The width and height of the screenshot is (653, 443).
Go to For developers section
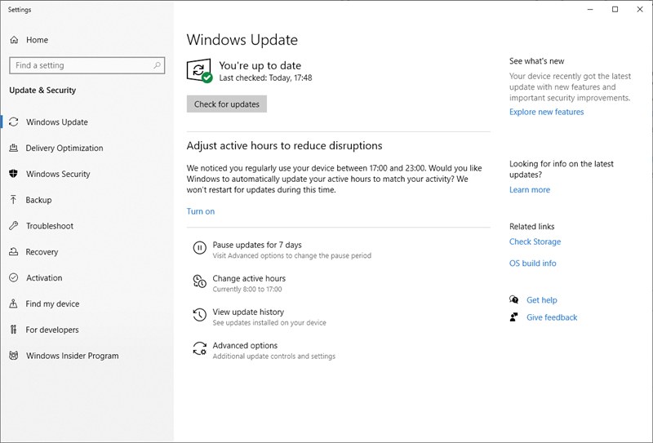52,330
